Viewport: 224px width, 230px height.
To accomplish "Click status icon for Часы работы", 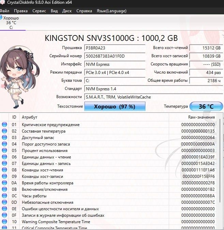I will (4, 196).
